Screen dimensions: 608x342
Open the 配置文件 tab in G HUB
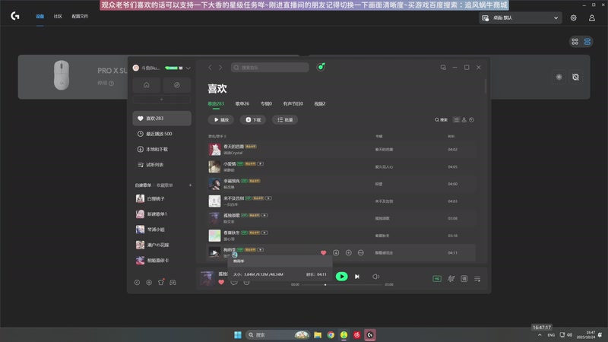[x=80, y=16]
